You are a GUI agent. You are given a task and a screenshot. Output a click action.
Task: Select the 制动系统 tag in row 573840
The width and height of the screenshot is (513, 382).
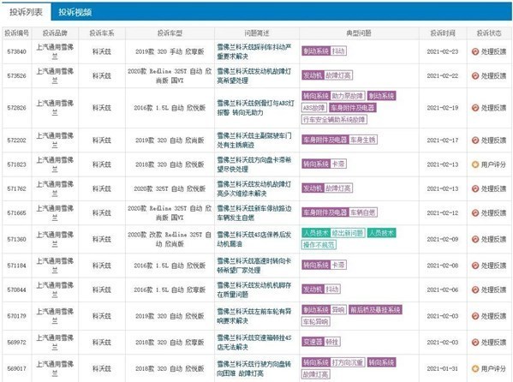(316, 51)
